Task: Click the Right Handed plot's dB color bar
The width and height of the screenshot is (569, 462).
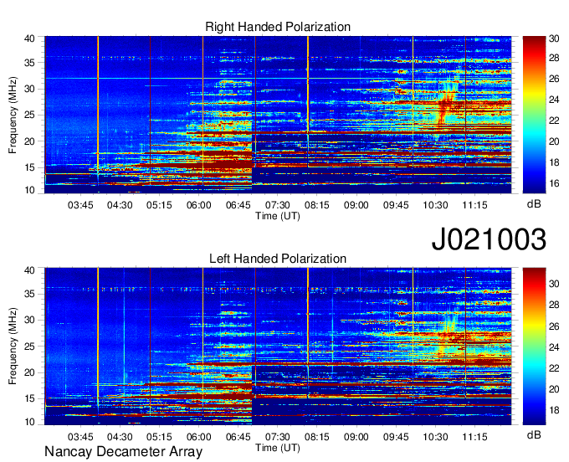Action: (534, 115)
